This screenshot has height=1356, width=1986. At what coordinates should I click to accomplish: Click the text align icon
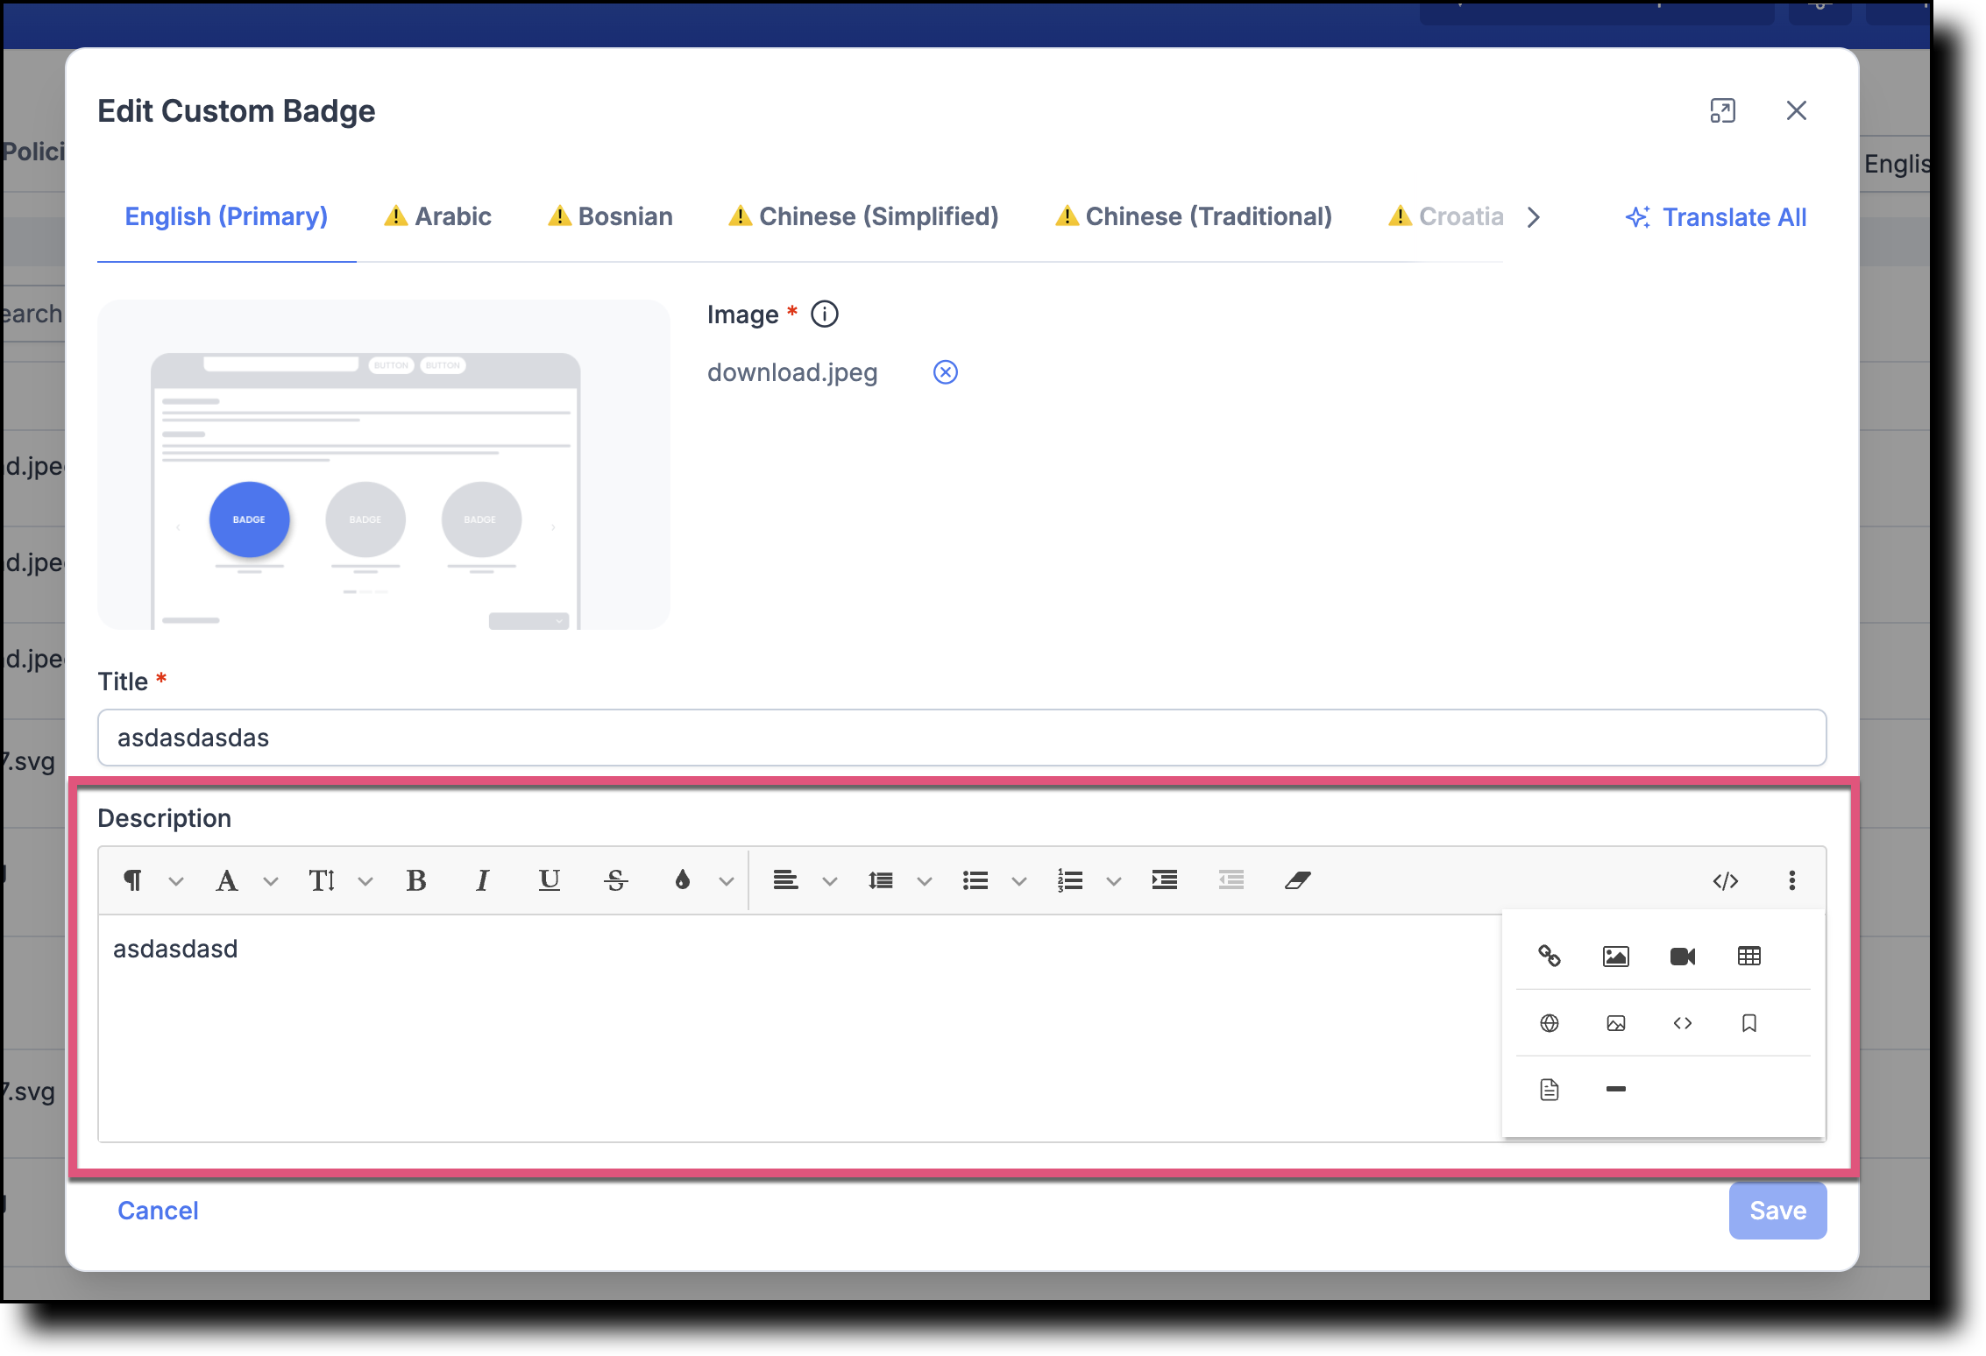tap(785, 880)
